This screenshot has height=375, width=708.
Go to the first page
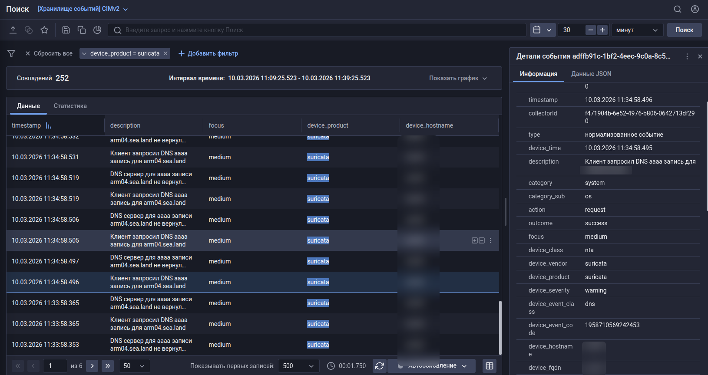point(18,366)
